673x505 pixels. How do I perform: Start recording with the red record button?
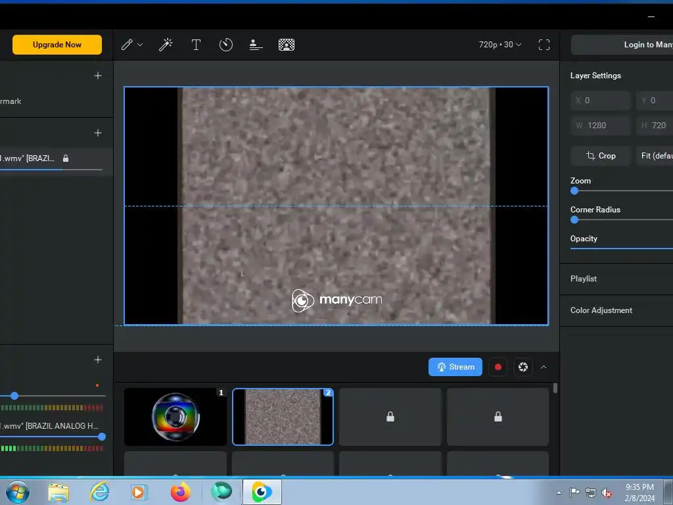(498, 367)
